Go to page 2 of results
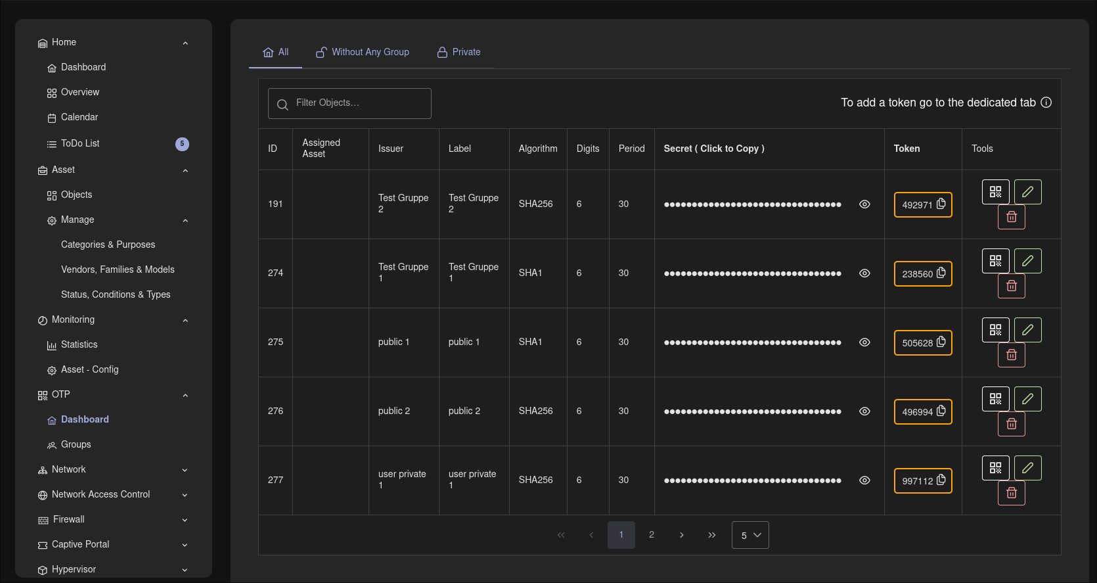This screenshot has width=1097, height=583. (x=652, y=535)
